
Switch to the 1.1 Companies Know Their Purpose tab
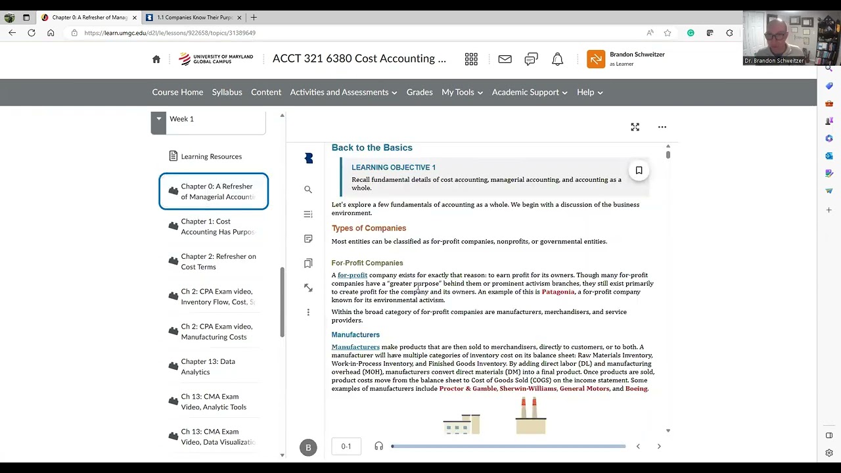[x=194, y=18]
